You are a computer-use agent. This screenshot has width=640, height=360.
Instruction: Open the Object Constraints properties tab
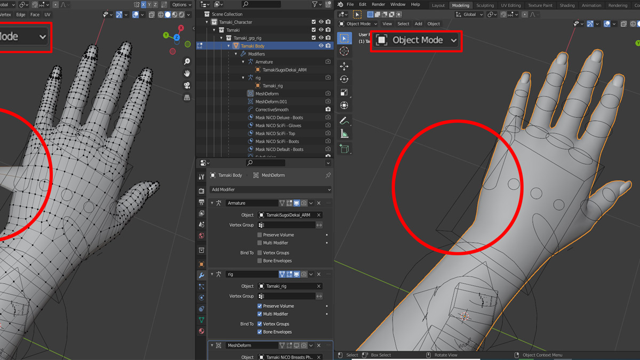click(x=201, y=309)
